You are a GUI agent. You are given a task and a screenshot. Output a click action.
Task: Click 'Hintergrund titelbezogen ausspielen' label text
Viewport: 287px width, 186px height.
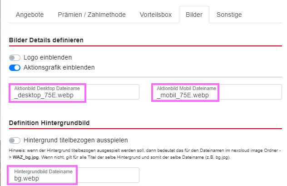pyautogui.click(x=75, y=140)
